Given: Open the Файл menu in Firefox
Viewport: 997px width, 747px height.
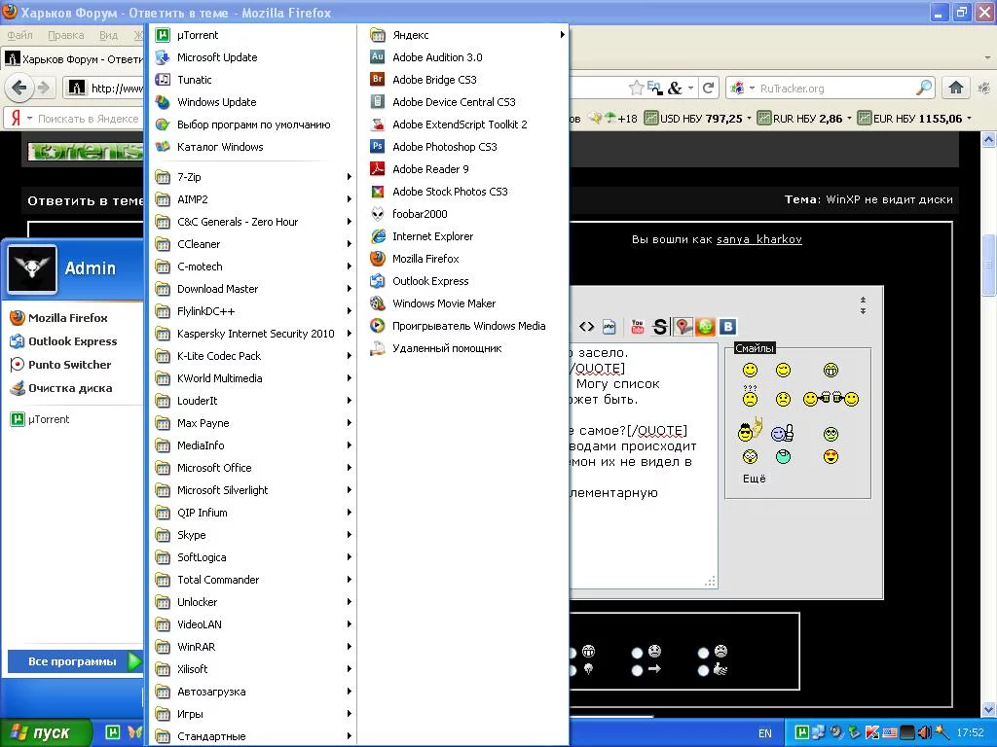Looking at the screenshot, I should click(x=19, y=35).
